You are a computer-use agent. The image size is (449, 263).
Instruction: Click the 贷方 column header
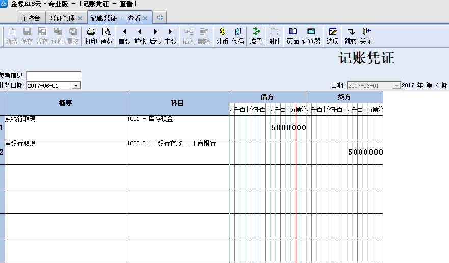click(x=344, y=97)
